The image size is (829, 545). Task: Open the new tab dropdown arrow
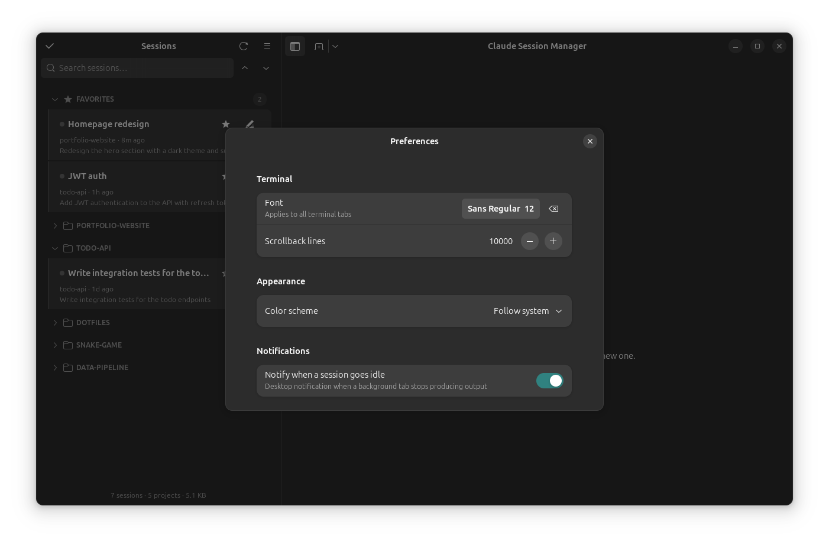(x=335, y=46)
